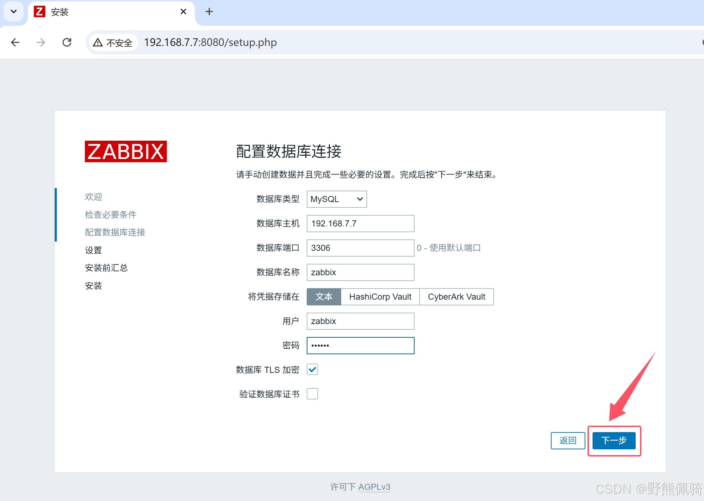This screenshot has height=501, width=704.
Task: Expand the MySQL database type dropdown
Action: (x=337, y=199)
